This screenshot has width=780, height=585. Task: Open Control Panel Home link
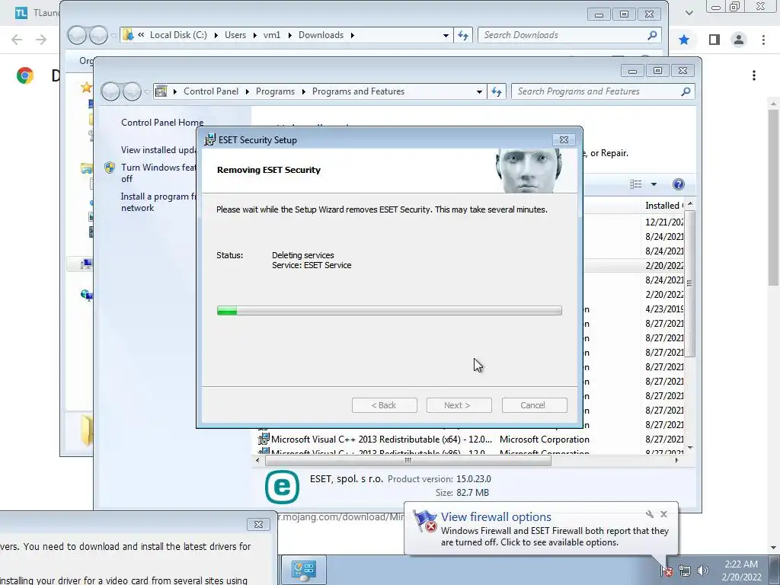click(x=162, y=123)
